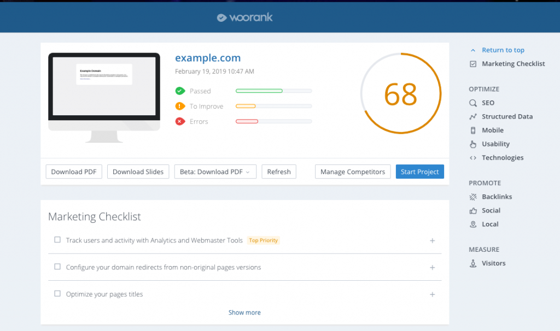This screenshot has width=560, height=331.
Task: Click the blue Start Project button
Action: point(419,172)
